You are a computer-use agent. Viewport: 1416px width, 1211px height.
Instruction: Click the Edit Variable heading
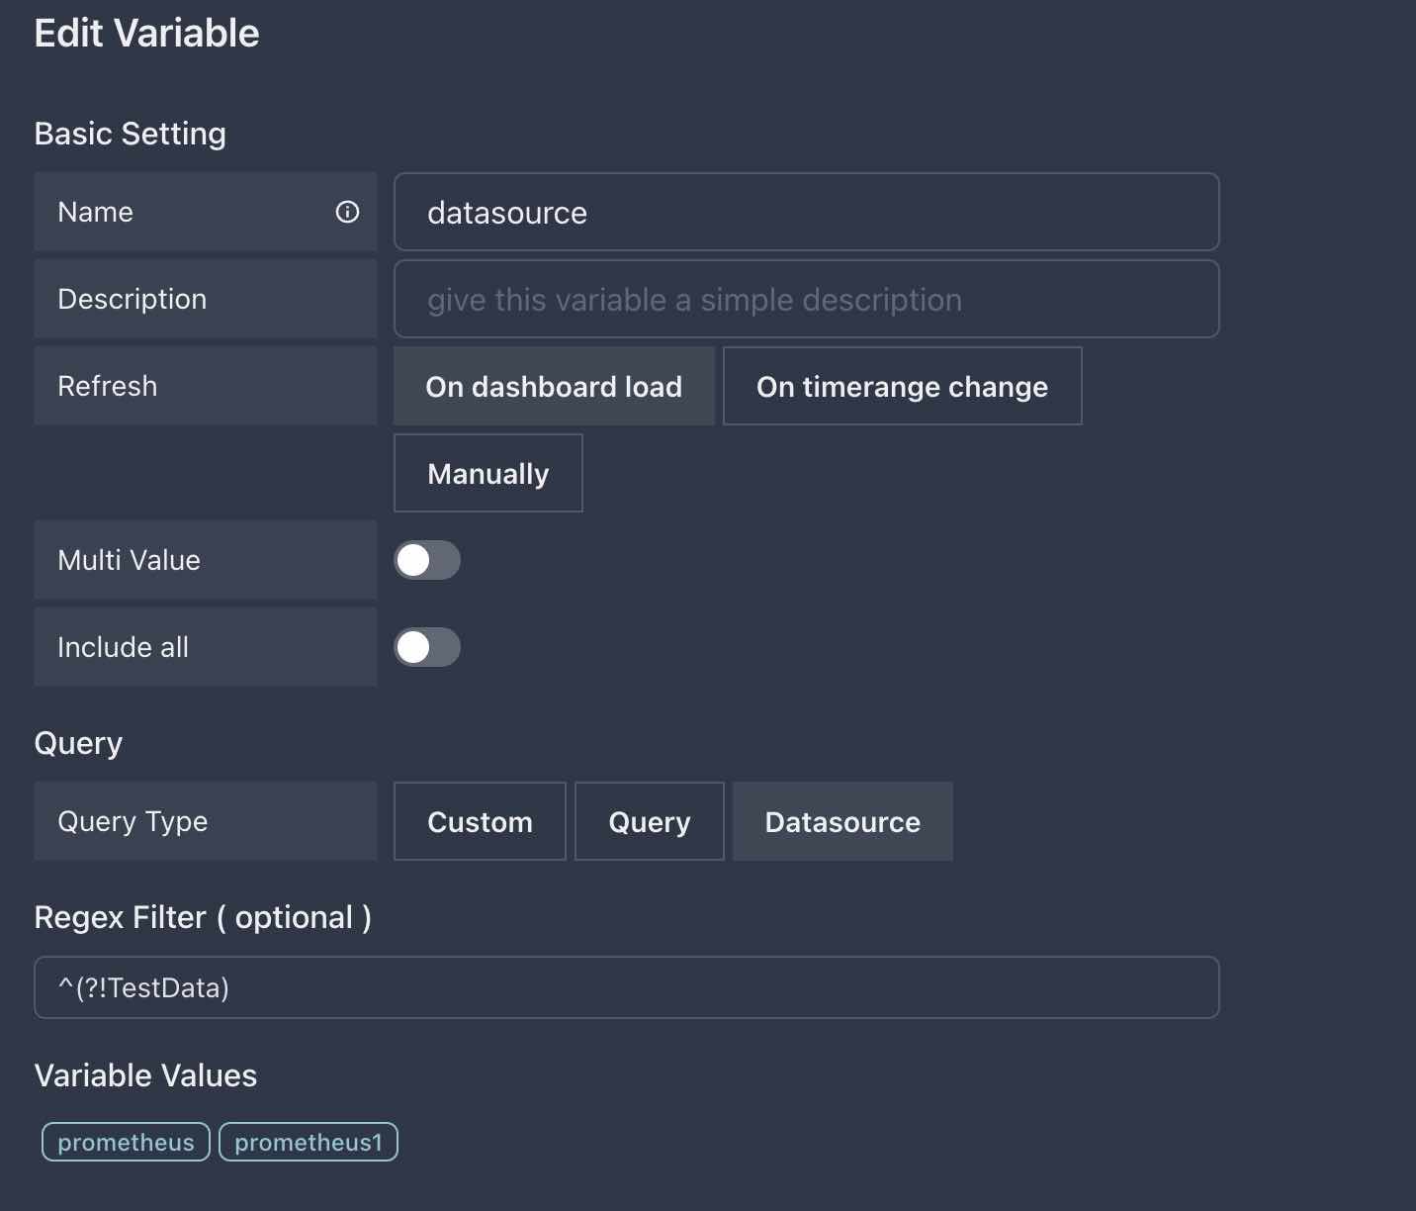click(146, 34)
